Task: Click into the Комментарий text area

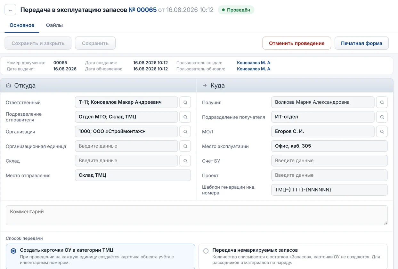Action: pos(197,215)
